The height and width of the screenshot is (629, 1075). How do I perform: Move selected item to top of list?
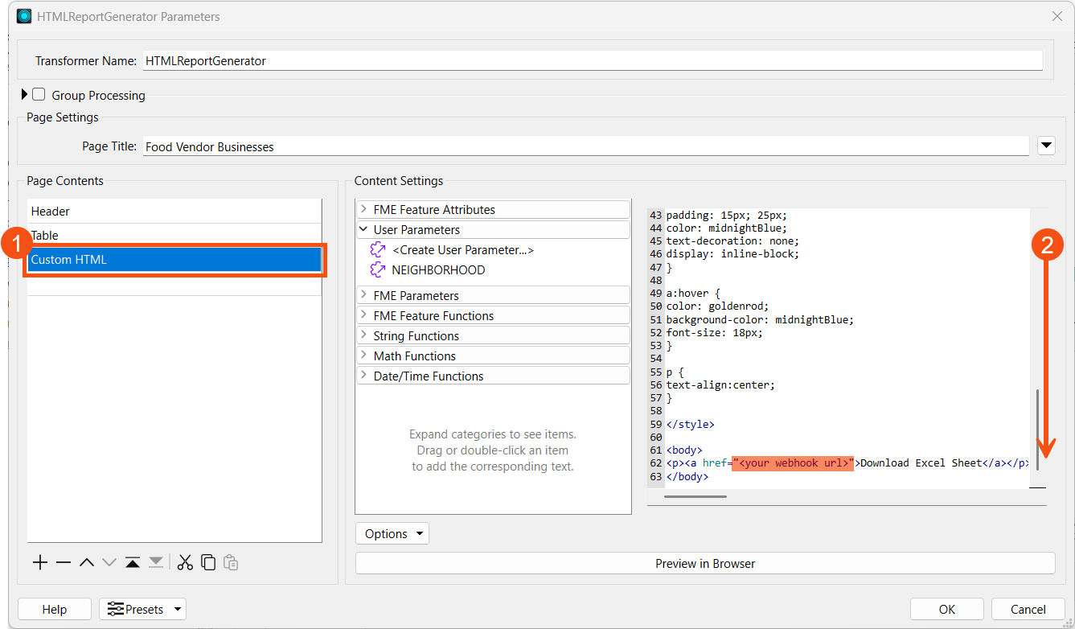pos(133,562)
